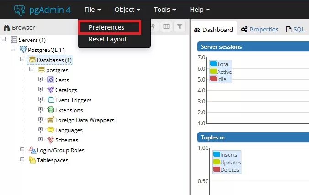Expand the Schemas node
The image size is (309, 195).
click(x=40, y=139)
